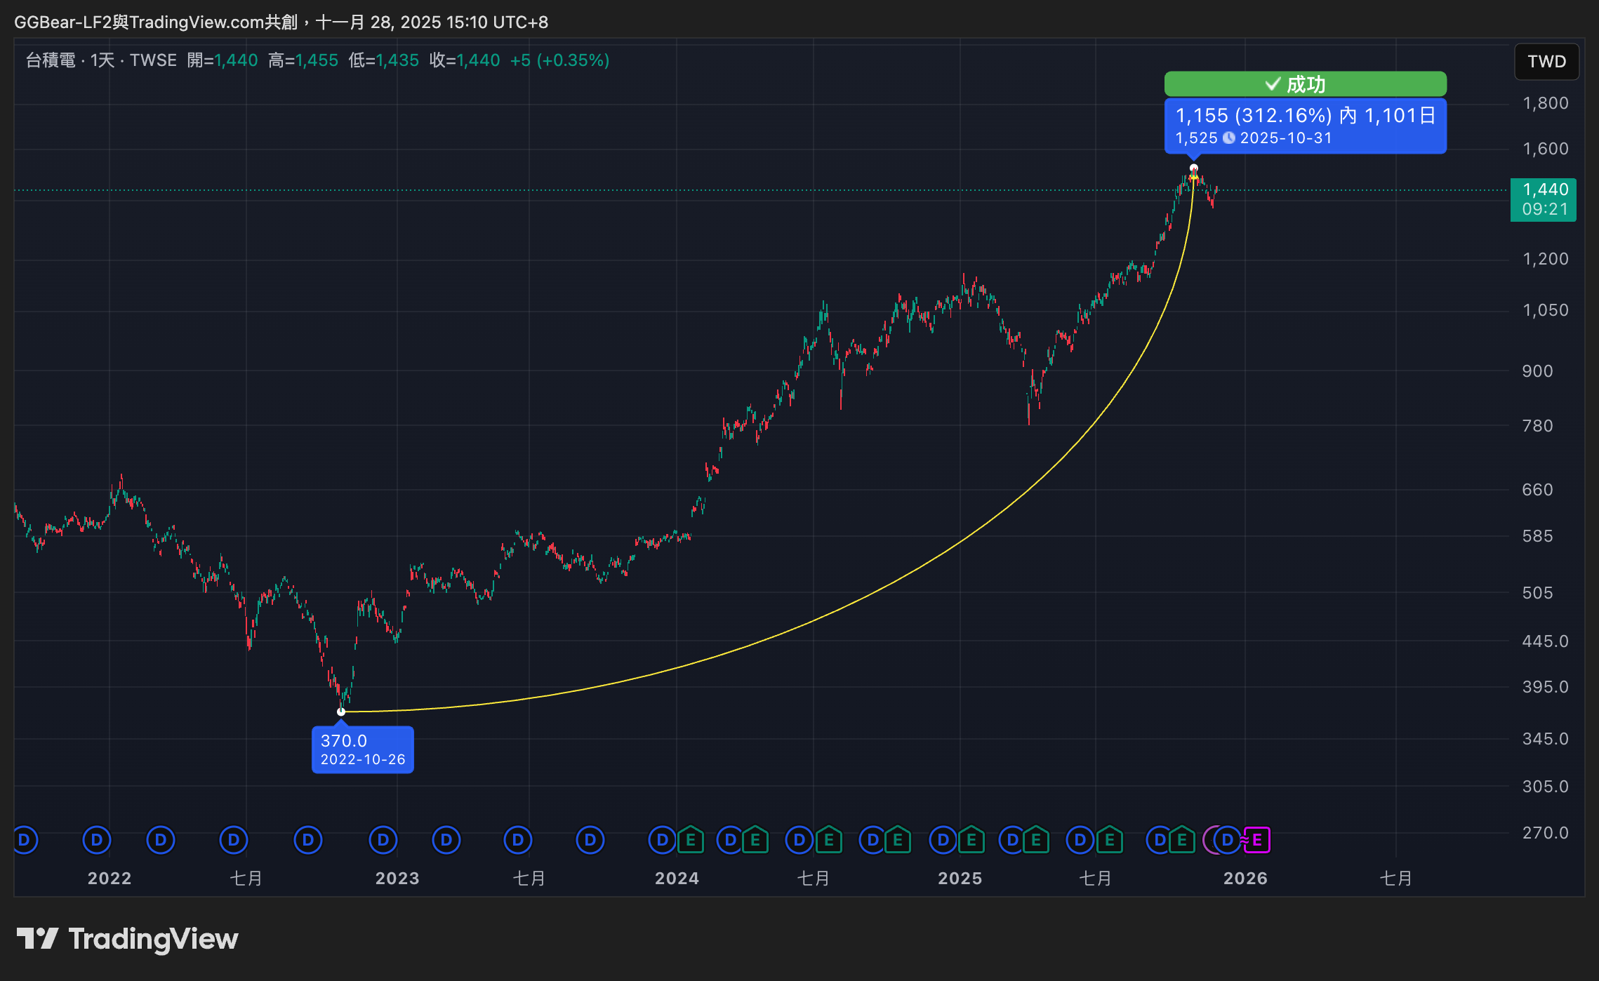Click the 2026 label on time axis
The height and width of the screenshot is (981, 1599).
1245,878
